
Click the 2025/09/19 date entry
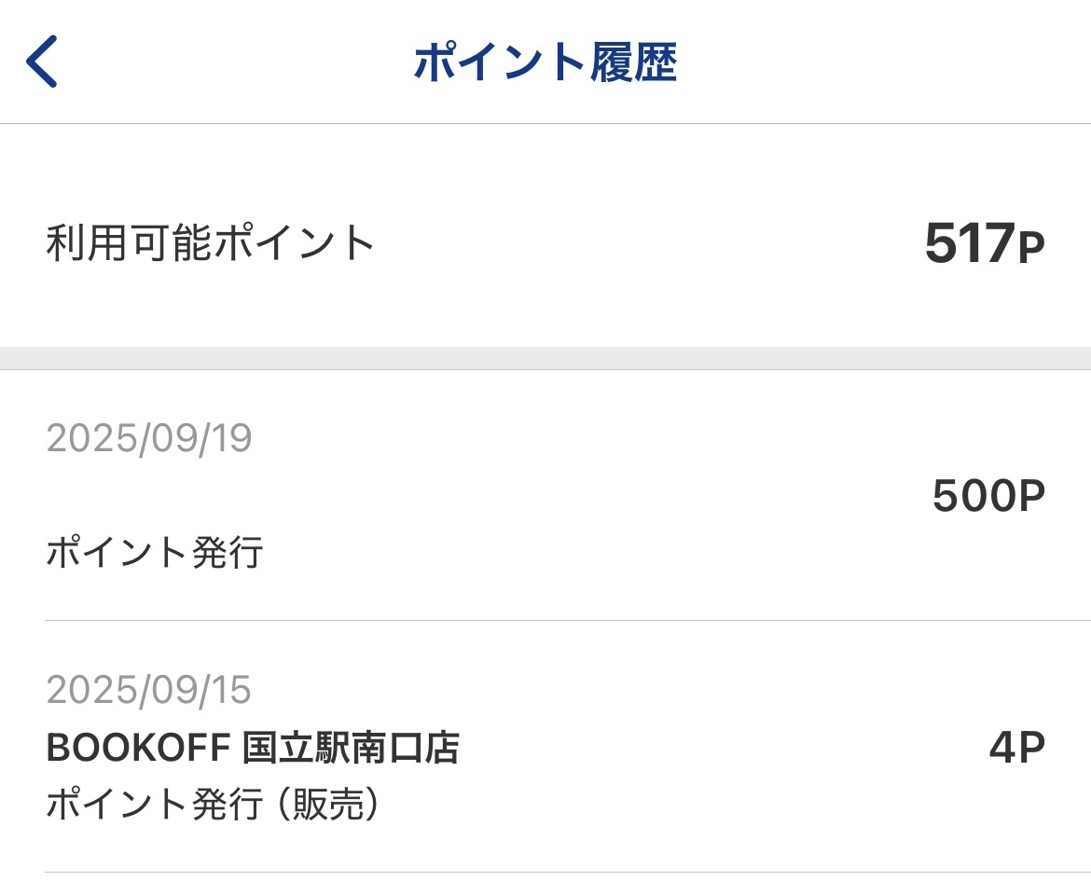[149, 438]
